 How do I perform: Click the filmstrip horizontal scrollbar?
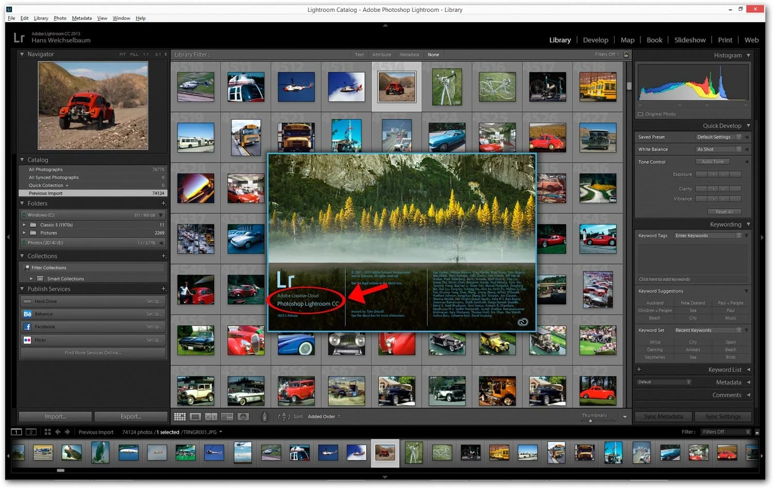point(60,470)
